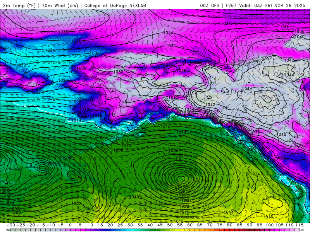
Task: Click the 80 value on temperature scale
Action: (229, 225)
